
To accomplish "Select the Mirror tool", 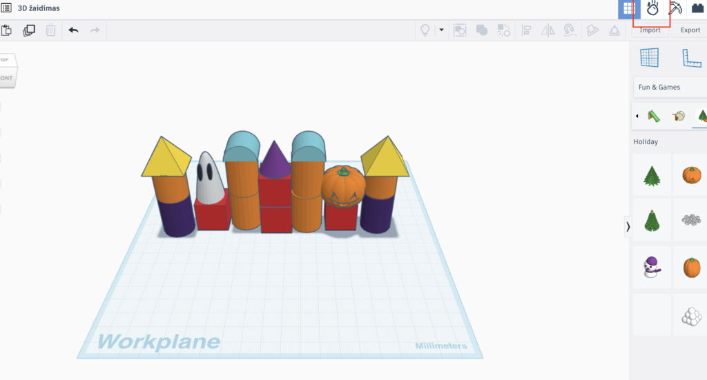I will [548, 30].
